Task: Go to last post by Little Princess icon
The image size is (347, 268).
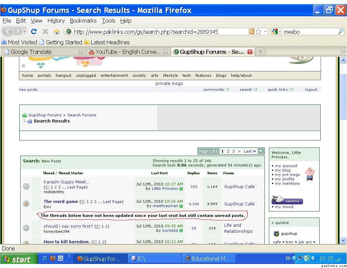Action: tap(181, 189)
